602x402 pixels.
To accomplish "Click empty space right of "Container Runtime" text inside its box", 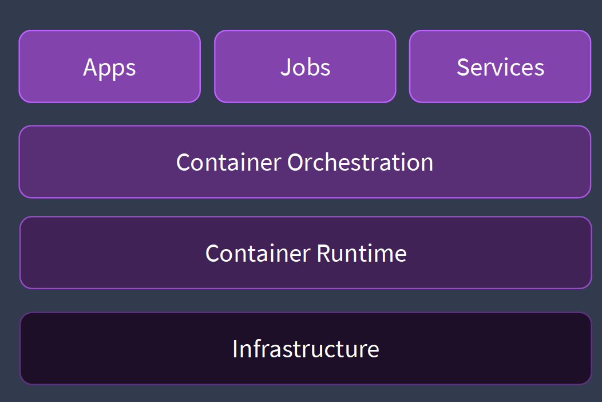I will 498,253.
